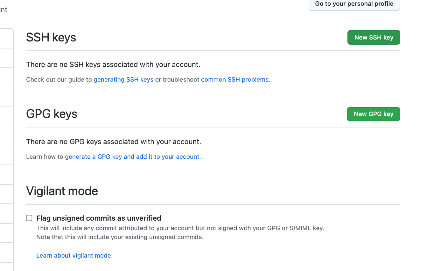Screen dimensions: 448x271
Task: Follow the generate a GPG key link
Action: click(x=132, y=157)
